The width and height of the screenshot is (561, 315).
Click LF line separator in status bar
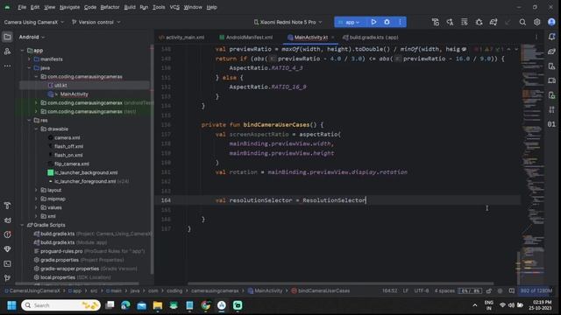click(x=405, y=290)
